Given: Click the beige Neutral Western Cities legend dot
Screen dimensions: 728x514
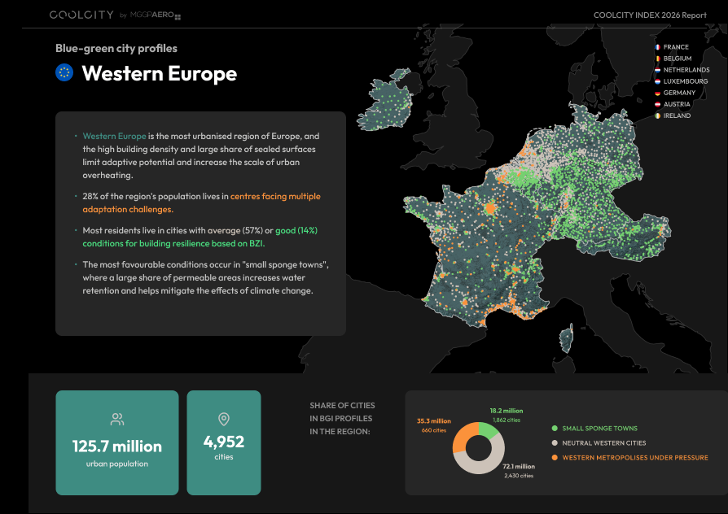Looking at the screenshot, I should (x=555, y=443).
